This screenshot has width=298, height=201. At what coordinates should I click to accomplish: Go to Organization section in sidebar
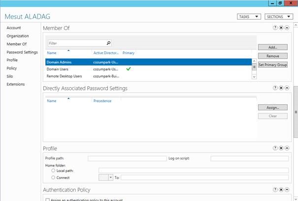pos(18,36)
